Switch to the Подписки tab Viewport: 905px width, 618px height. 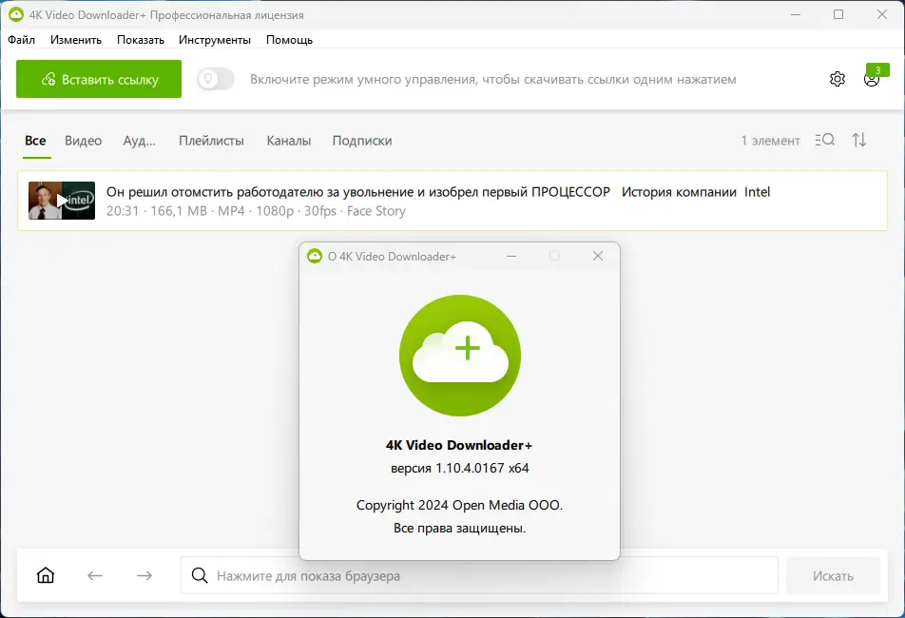click(x=361, y=140)
